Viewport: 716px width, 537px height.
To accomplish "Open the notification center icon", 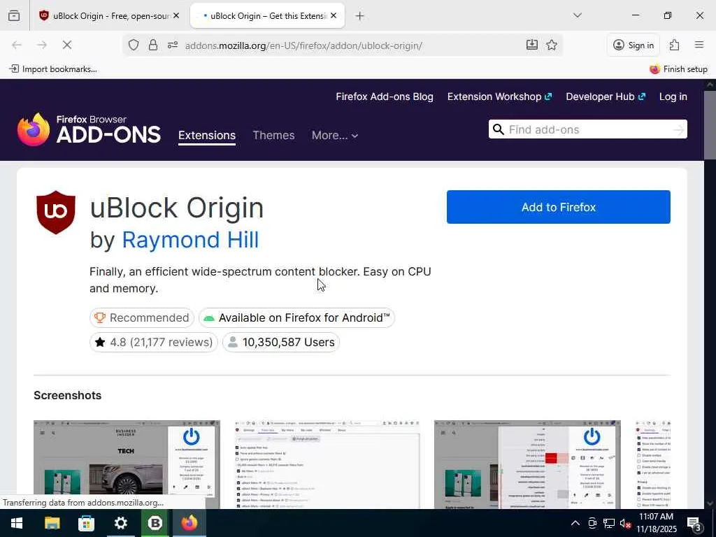I will click(694, 523).
